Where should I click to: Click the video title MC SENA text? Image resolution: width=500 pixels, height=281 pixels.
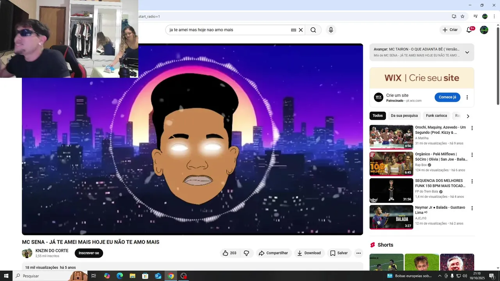click(91, 242)
